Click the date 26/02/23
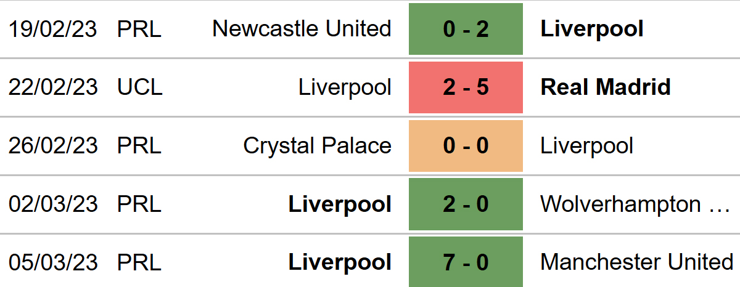 (53, 146)
